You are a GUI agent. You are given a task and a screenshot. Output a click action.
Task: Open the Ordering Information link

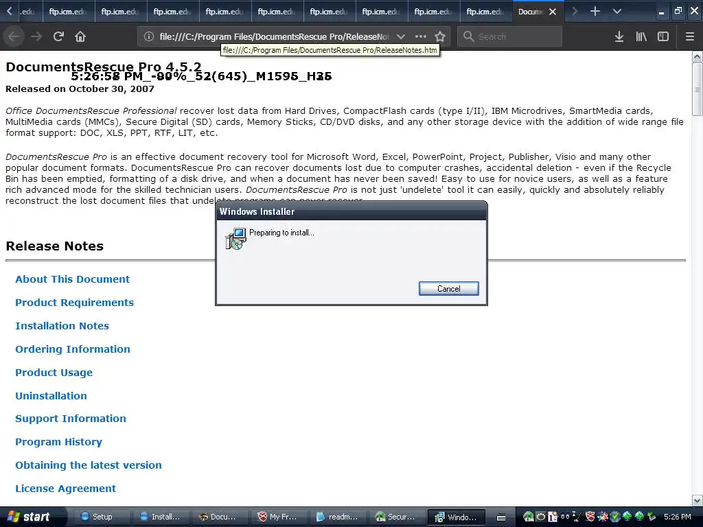pos(73,349)
